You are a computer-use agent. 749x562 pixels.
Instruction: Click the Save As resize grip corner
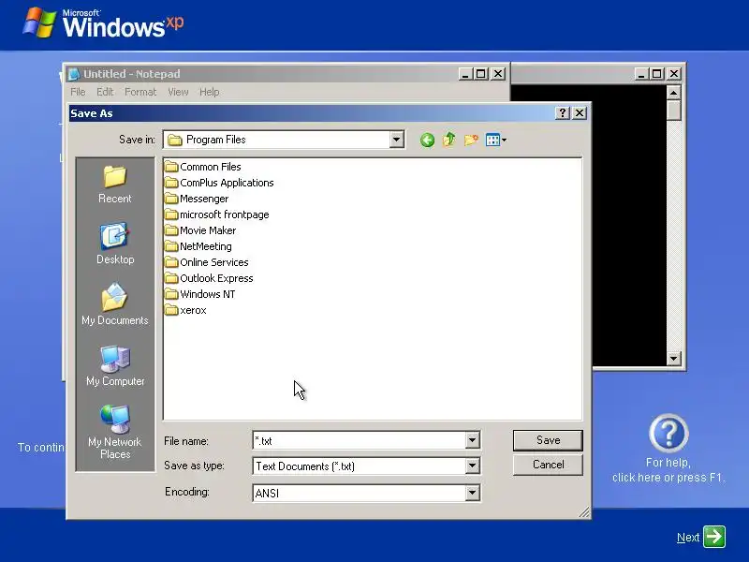coord(584,512)
